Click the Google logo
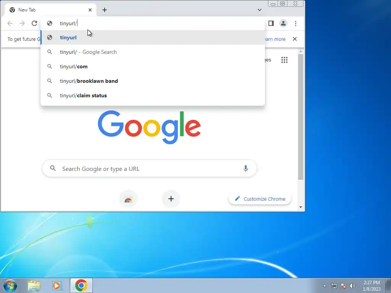The width and height of the screenshot is (391, 293). [149, 127]
